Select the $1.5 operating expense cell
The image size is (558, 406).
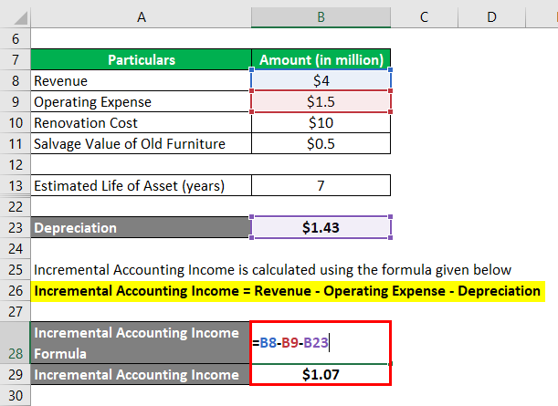tap(321, 101)
